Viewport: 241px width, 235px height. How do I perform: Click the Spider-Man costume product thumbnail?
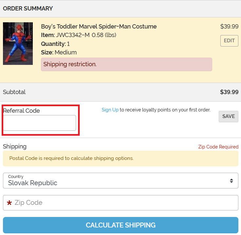(18, 43)
